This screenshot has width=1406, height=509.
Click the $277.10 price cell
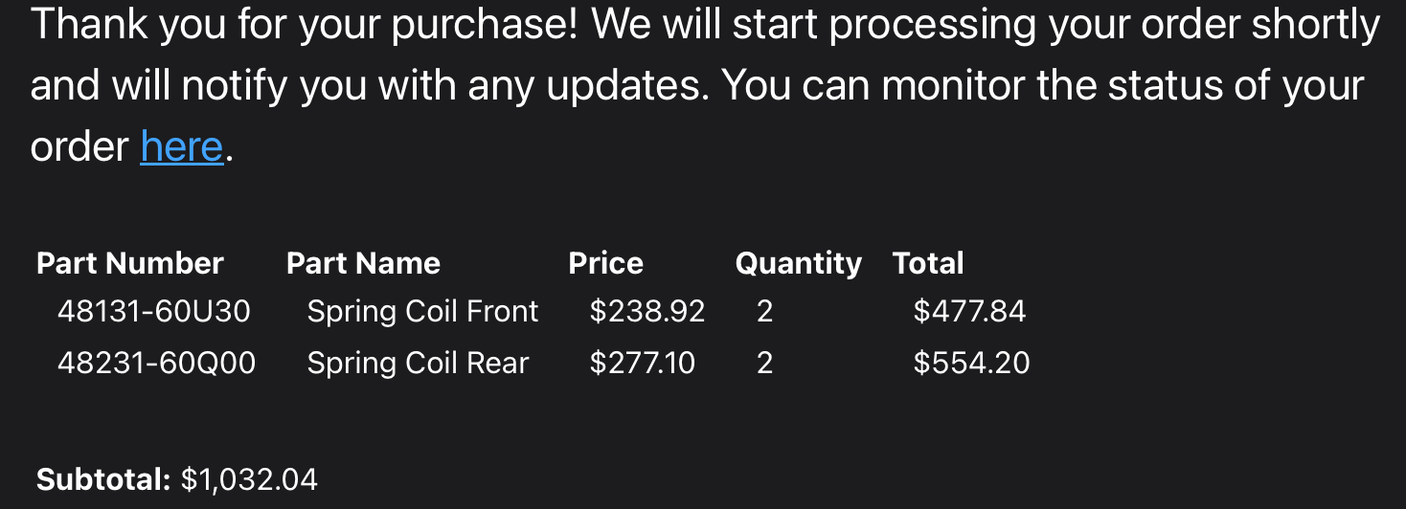click(643, 363)
